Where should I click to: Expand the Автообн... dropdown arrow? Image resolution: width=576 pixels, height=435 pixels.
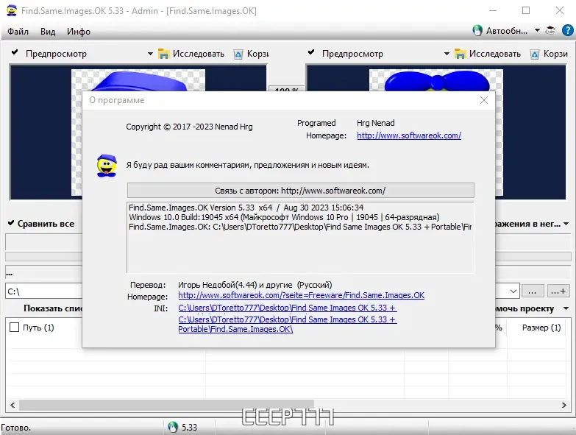point(537,30)
